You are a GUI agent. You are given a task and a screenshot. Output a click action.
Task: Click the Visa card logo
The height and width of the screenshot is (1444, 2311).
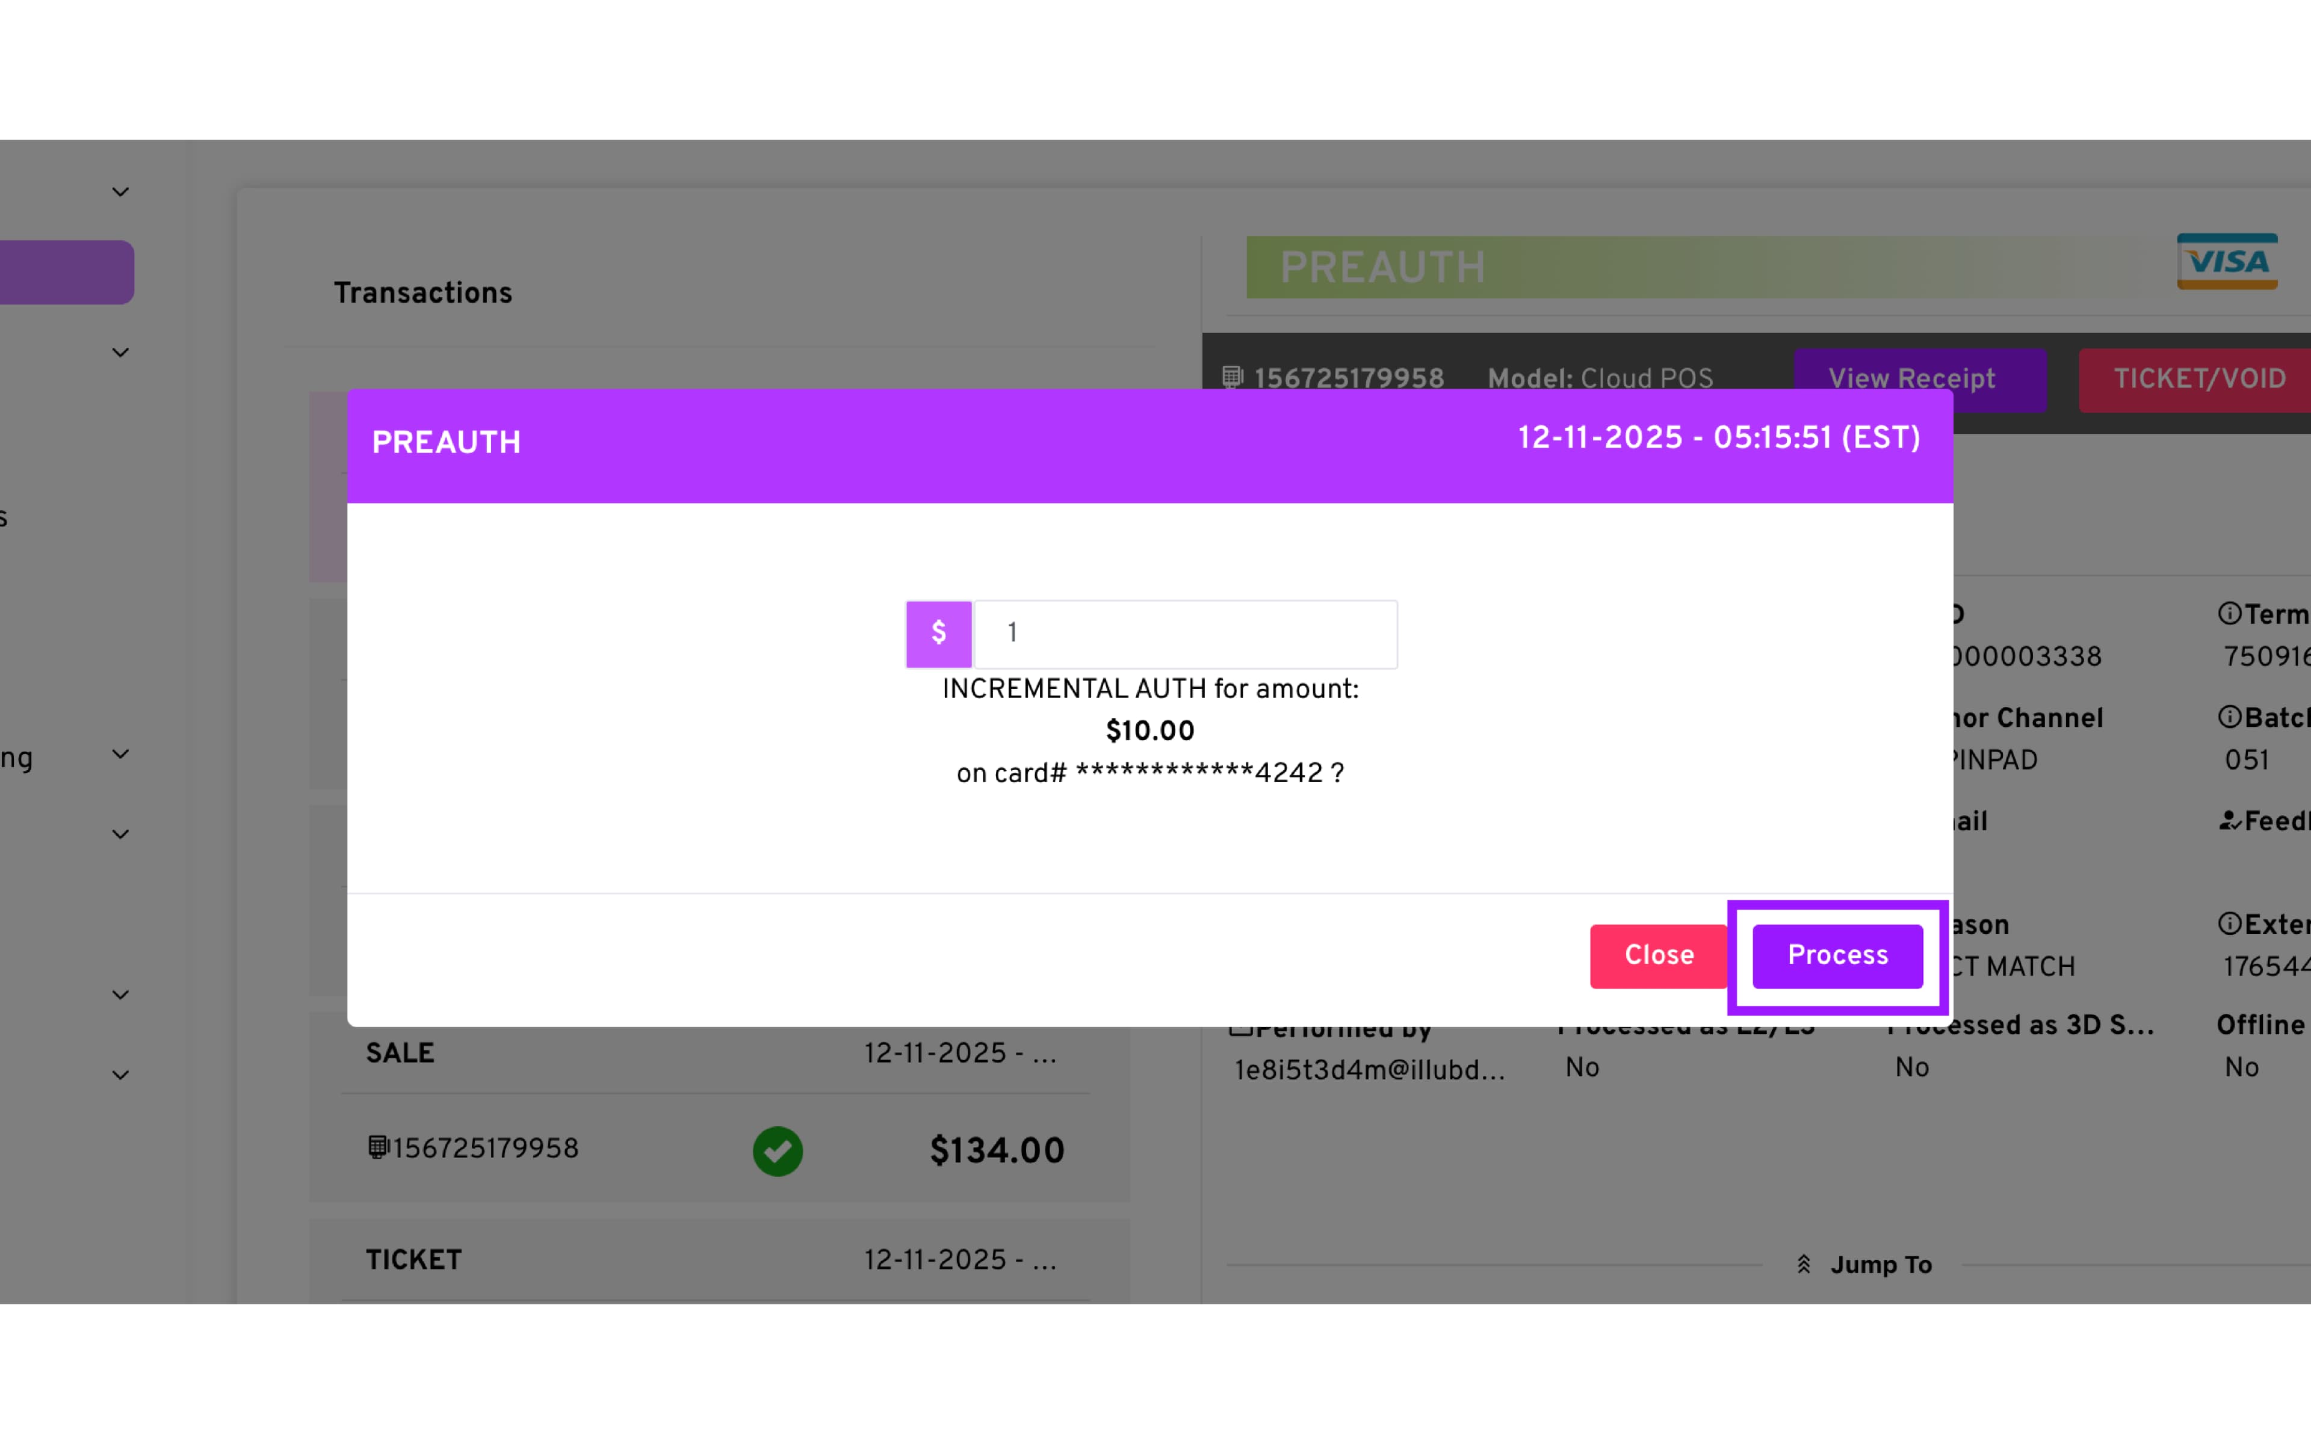click(x=2226, y=262)
